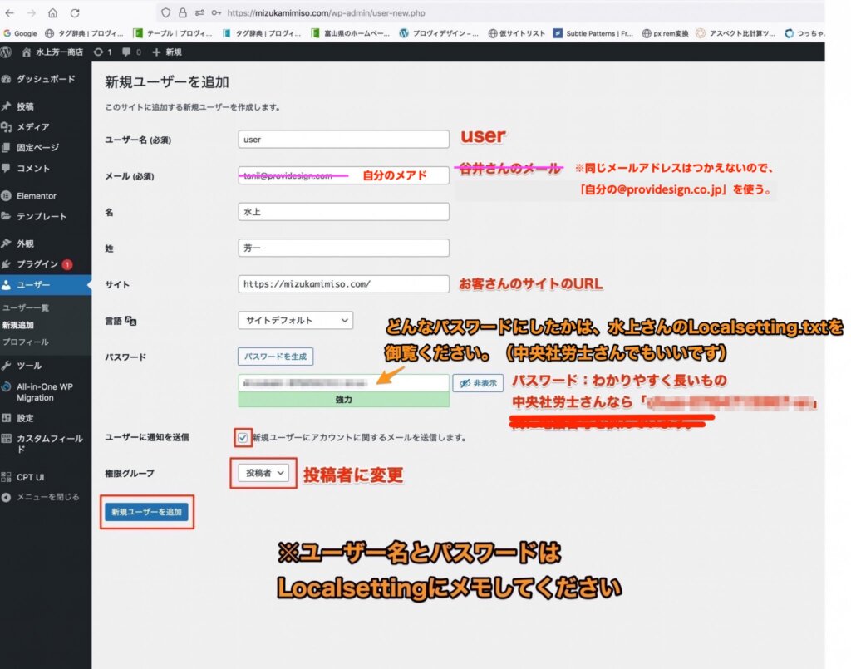Click the browser reload icon
Screen dimensions: 851x669
coord(75,13)
